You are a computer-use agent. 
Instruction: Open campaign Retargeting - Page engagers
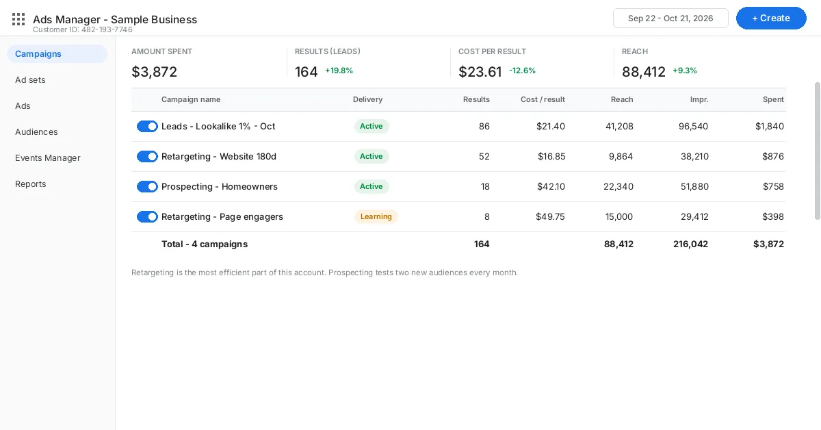coord(222,217)
